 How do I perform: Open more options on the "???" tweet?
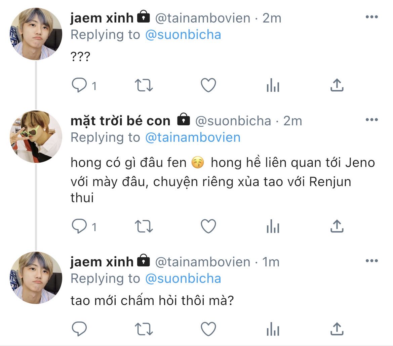click(371, 17)
